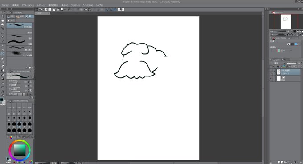303x164 pixels.
Task: Click the Save icon in command bar
Action: point(62,9)
